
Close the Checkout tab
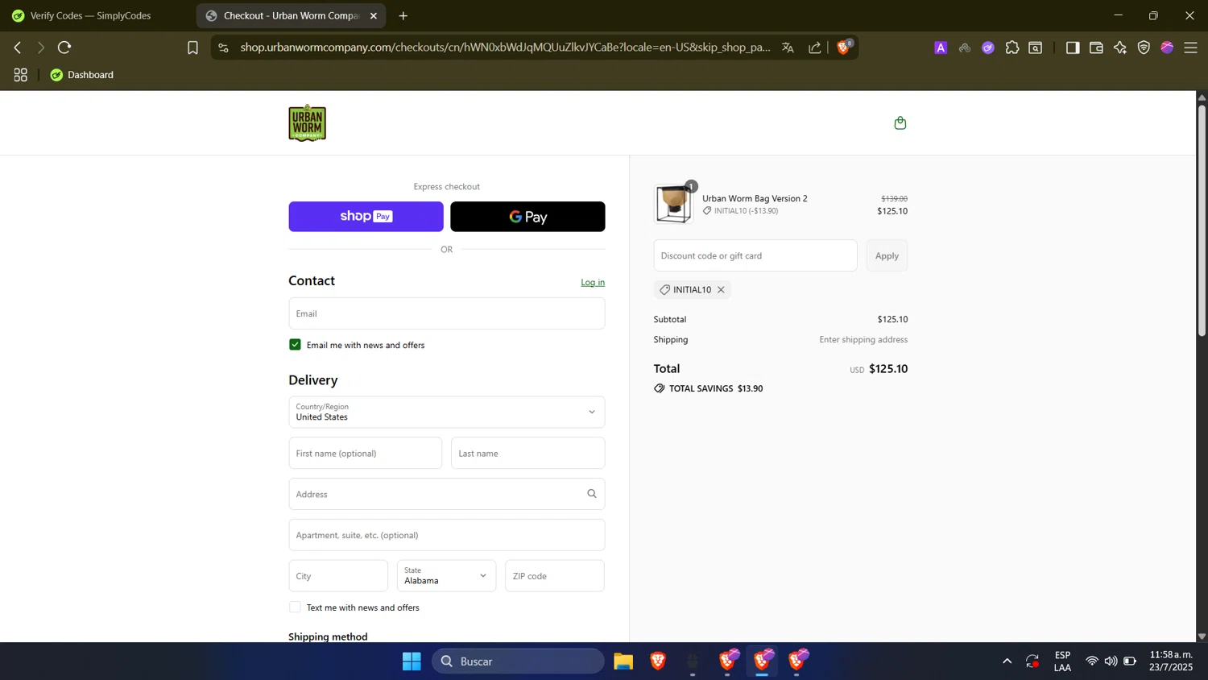pyautogui.click(x=374, y=16)
